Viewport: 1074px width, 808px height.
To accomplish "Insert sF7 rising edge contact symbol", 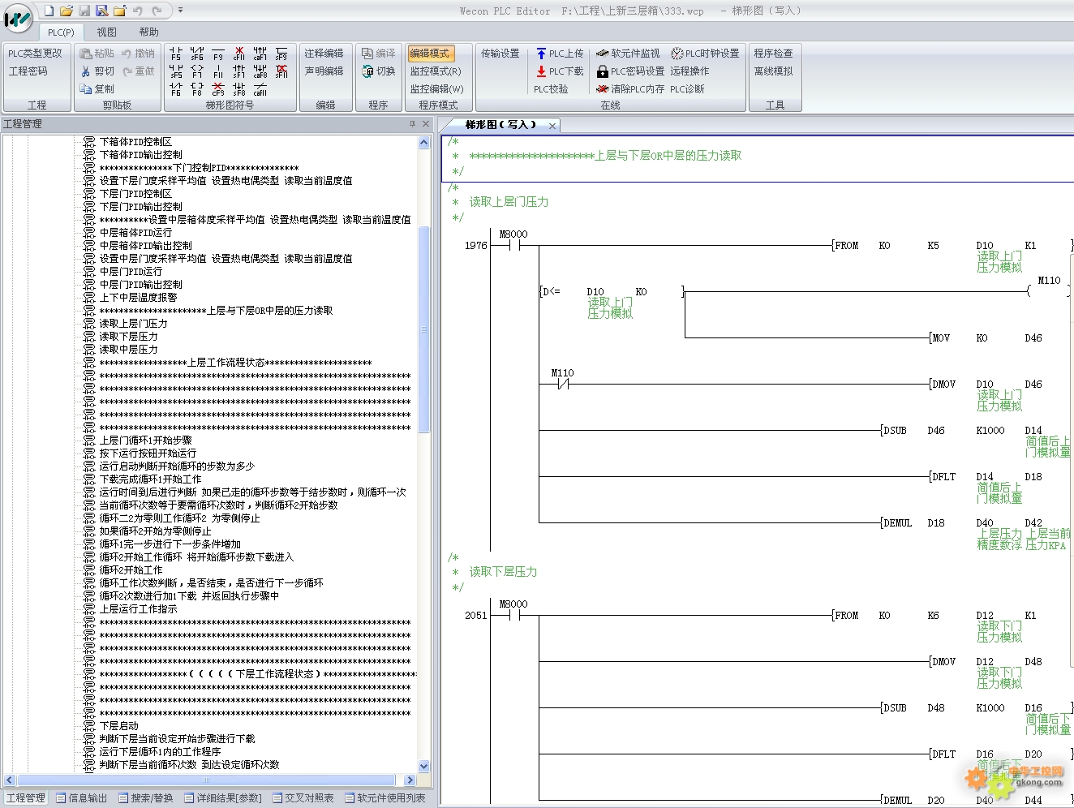I will click(239, 71).
